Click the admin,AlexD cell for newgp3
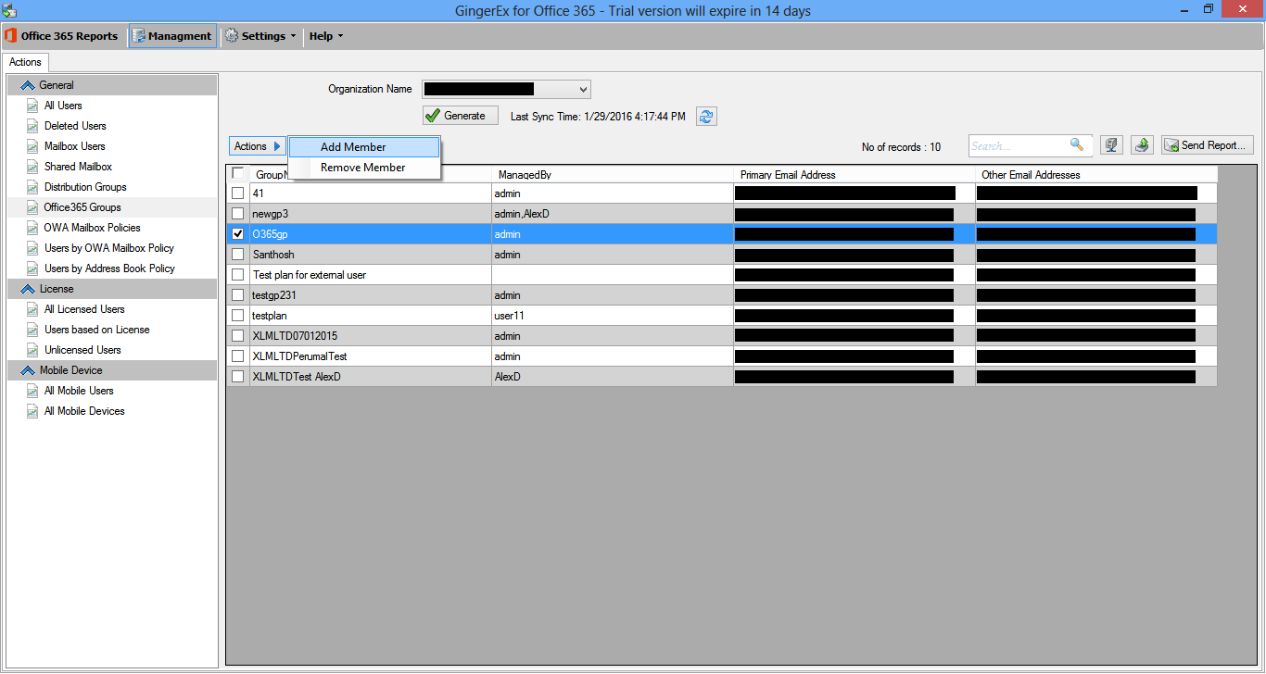This screenshot has height=674, width=1266. [x=612, y=214]
